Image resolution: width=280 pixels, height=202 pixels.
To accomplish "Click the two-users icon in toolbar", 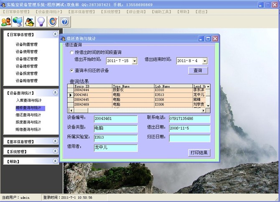I will pyautogui.click(x=6, y=21).
